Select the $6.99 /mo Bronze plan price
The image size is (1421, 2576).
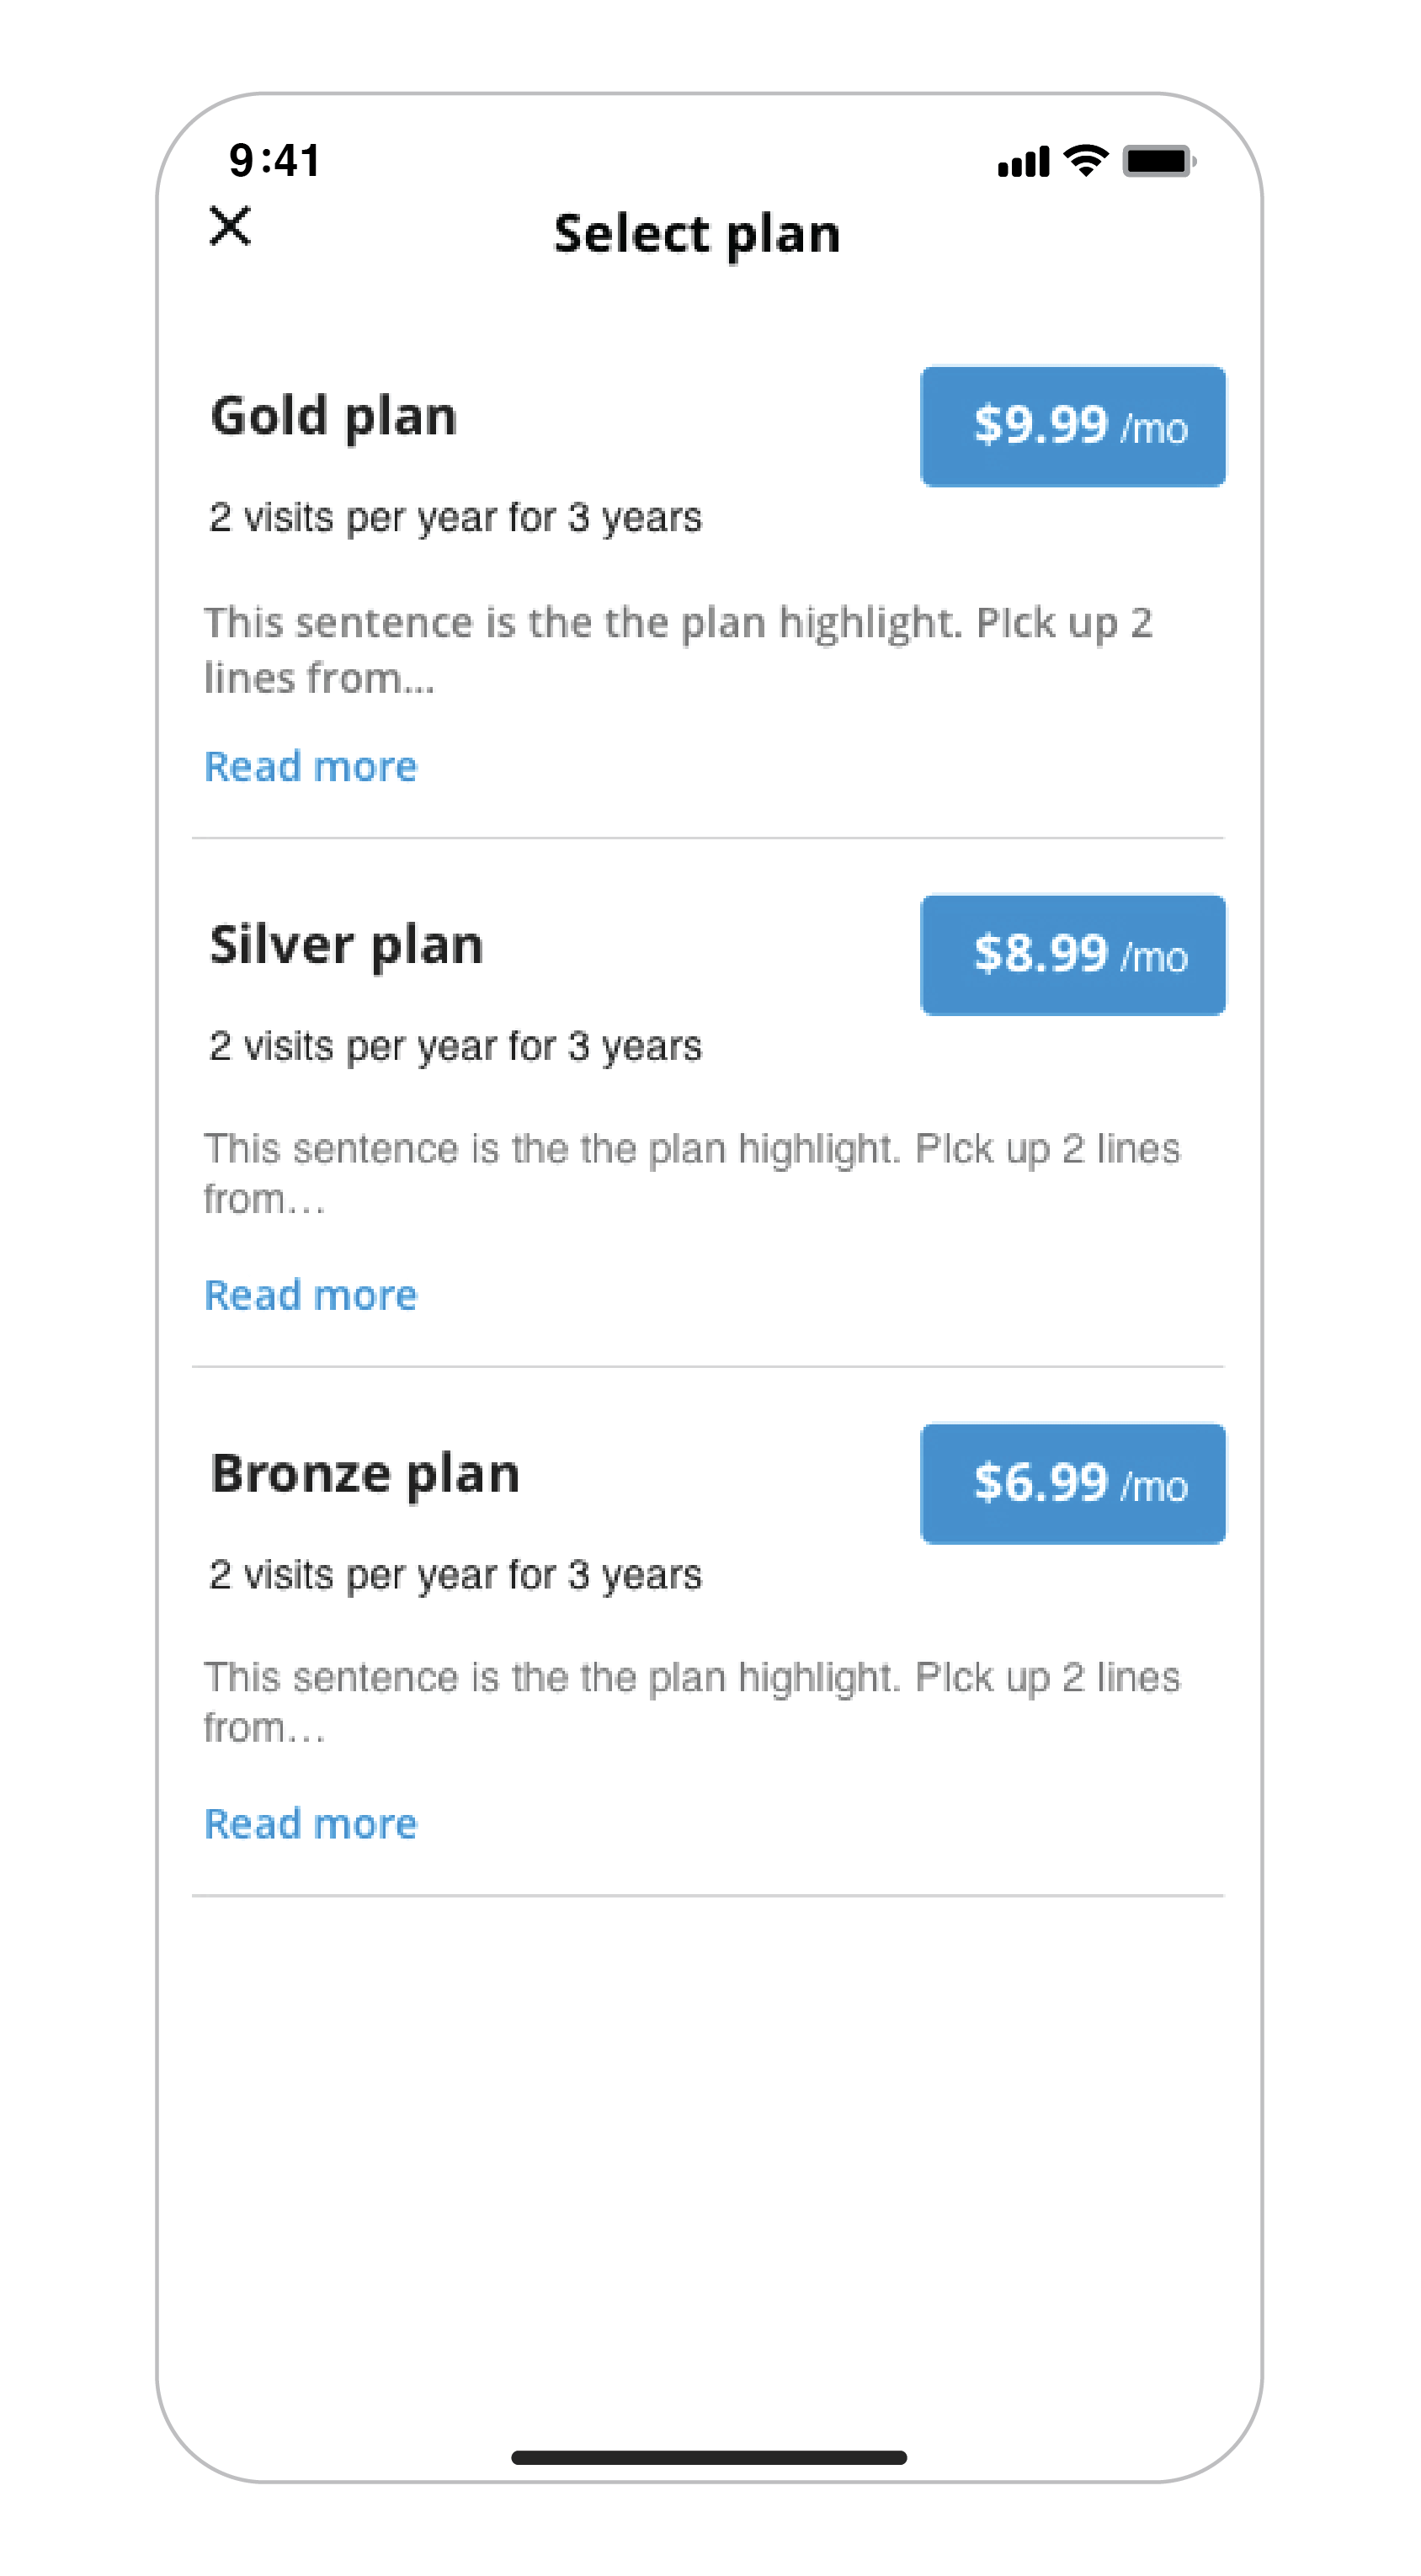click(x=1072, y=1484)
